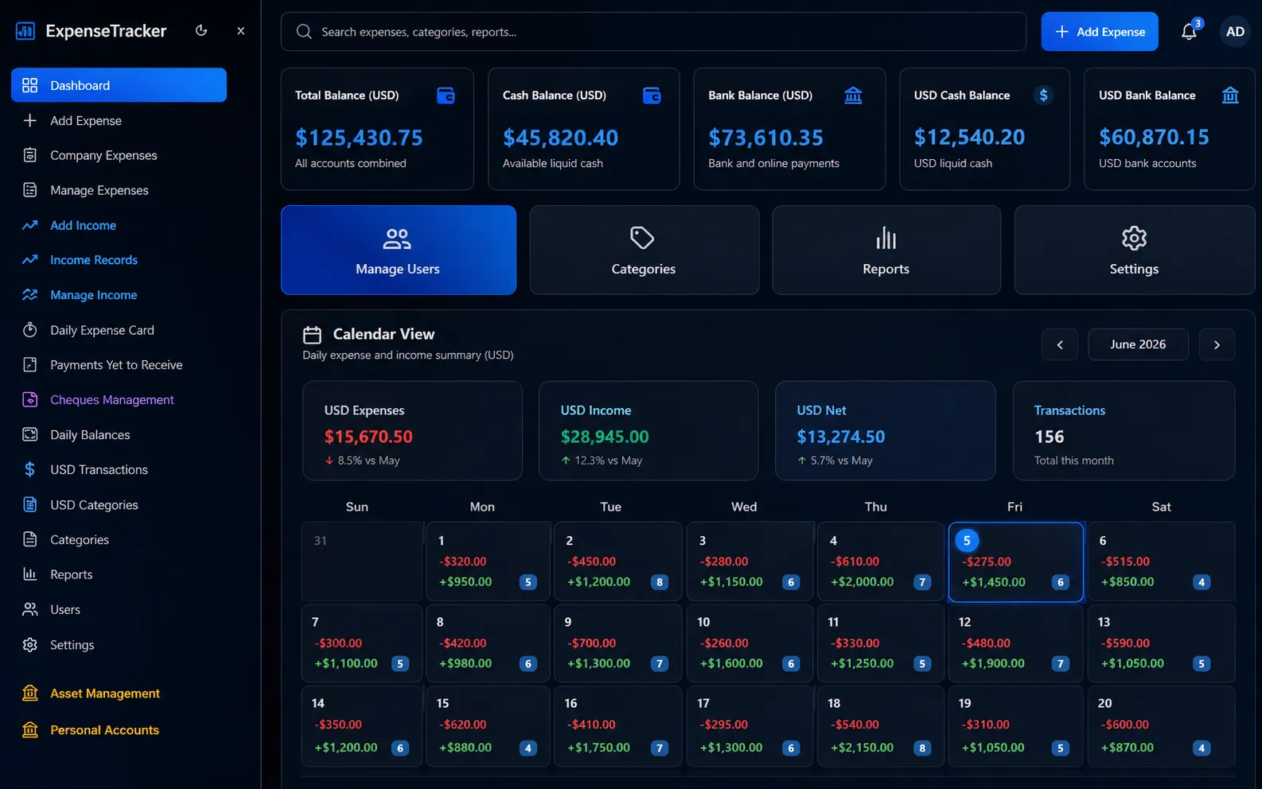Click the Total Balance wallet icon

click(x=446, y=95)
